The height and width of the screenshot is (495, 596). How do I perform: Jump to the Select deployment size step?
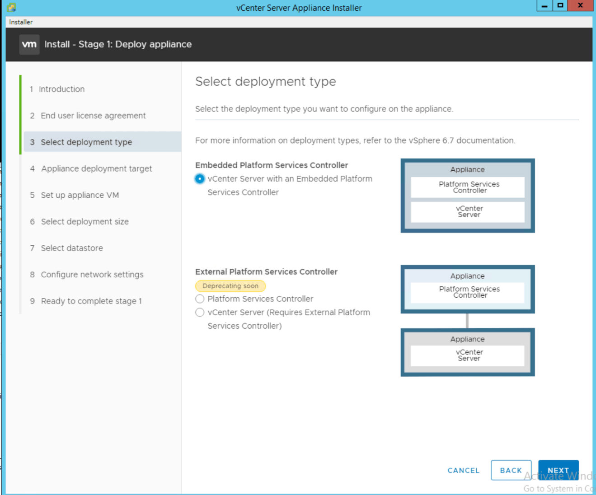pyautogui.click(x=84, y=222)
